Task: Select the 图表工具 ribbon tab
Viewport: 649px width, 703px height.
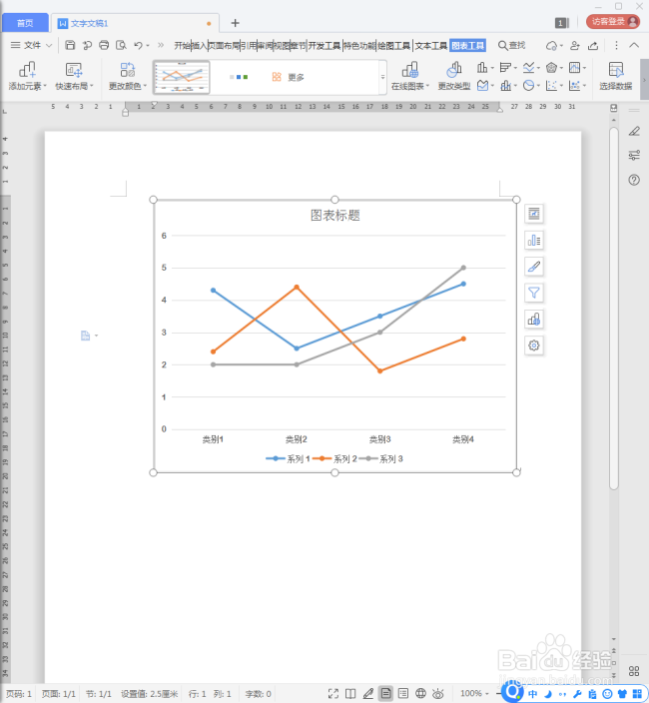Action: pyautogui.click(x=467, y=45)
